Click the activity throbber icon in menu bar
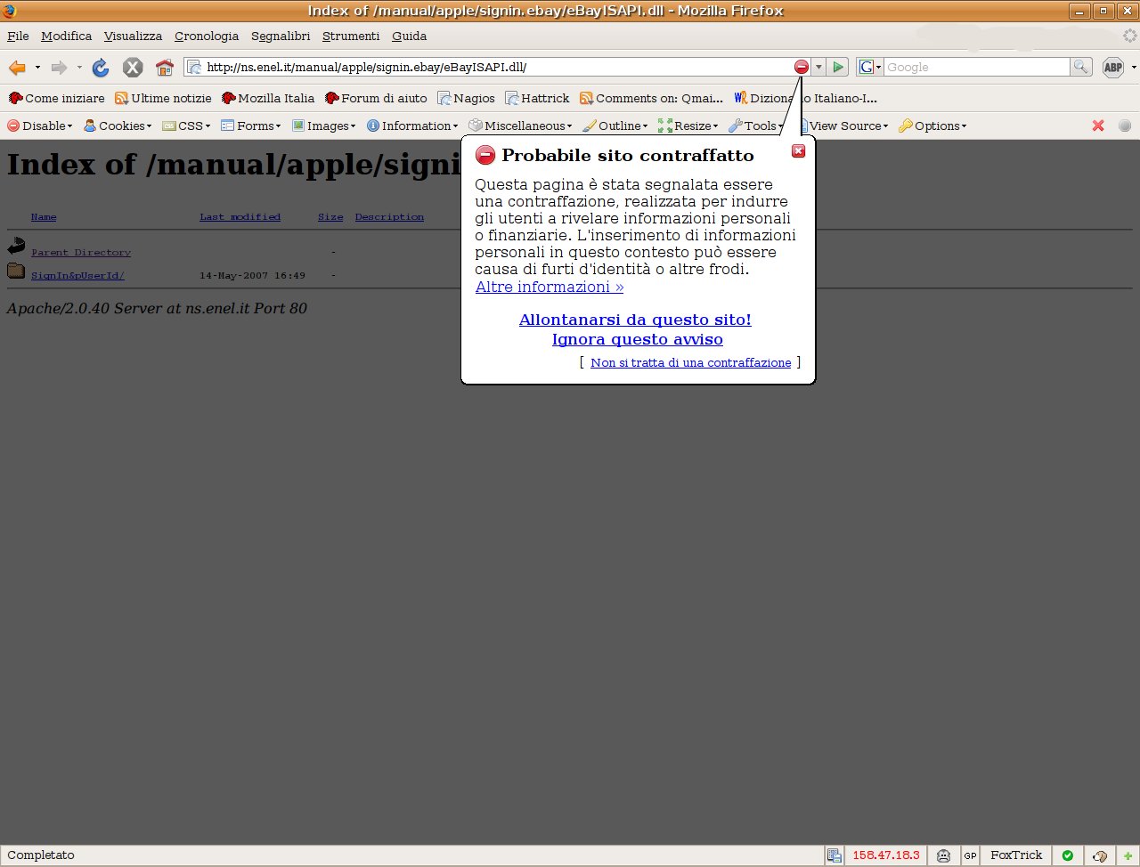The image size is (1140, 867). pyautogui.click(x=1129, y=36)
